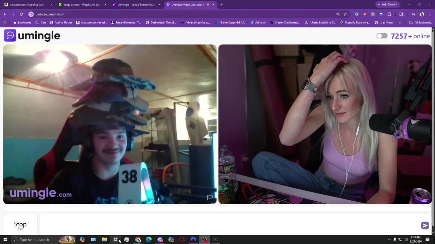Open the grey T extension icon

coord(373,14)
